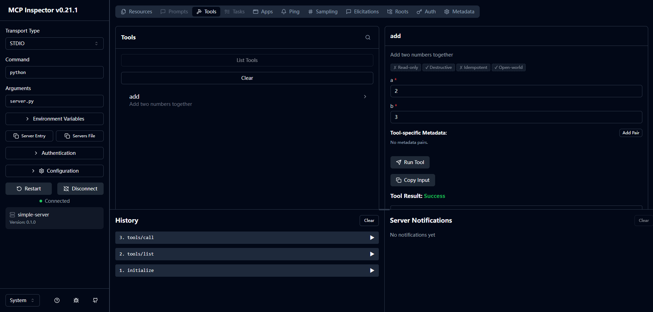Viewport: 653px width, 312px height.
Task: Click the input field for parameter a
Action: 516,91
